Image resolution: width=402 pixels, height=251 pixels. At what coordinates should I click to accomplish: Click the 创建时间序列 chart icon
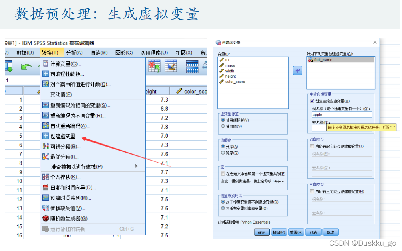click(46, 198)
